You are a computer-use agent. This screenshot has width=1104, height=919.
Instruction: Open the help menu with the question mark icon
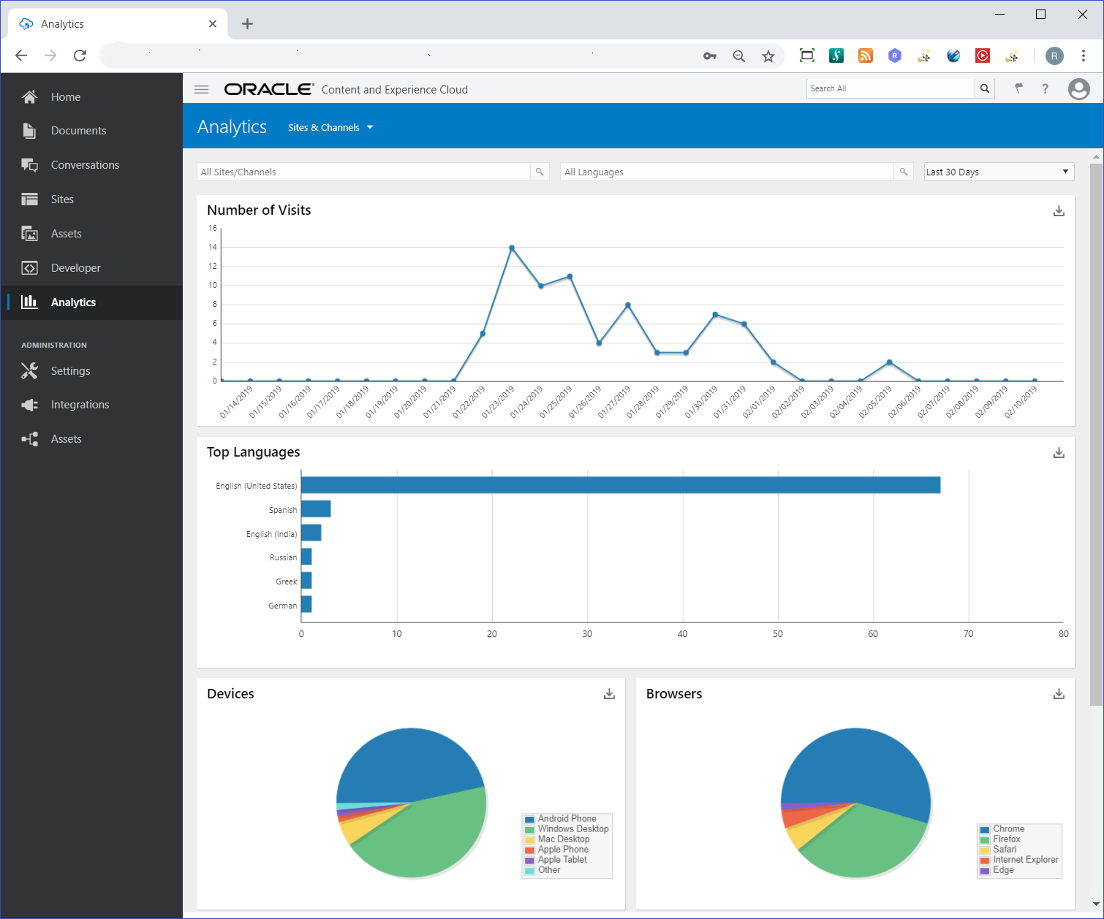point(1046,88)
